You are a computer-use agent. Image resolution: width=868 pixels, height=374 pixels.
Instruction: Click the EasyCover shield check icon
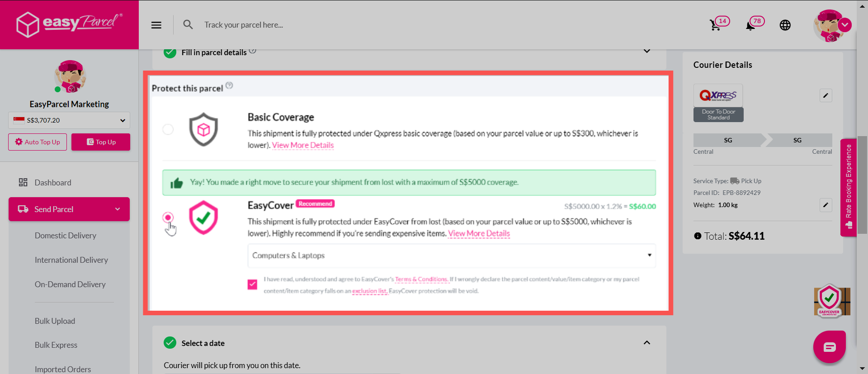pyautogui.click(x=203, y=218)
